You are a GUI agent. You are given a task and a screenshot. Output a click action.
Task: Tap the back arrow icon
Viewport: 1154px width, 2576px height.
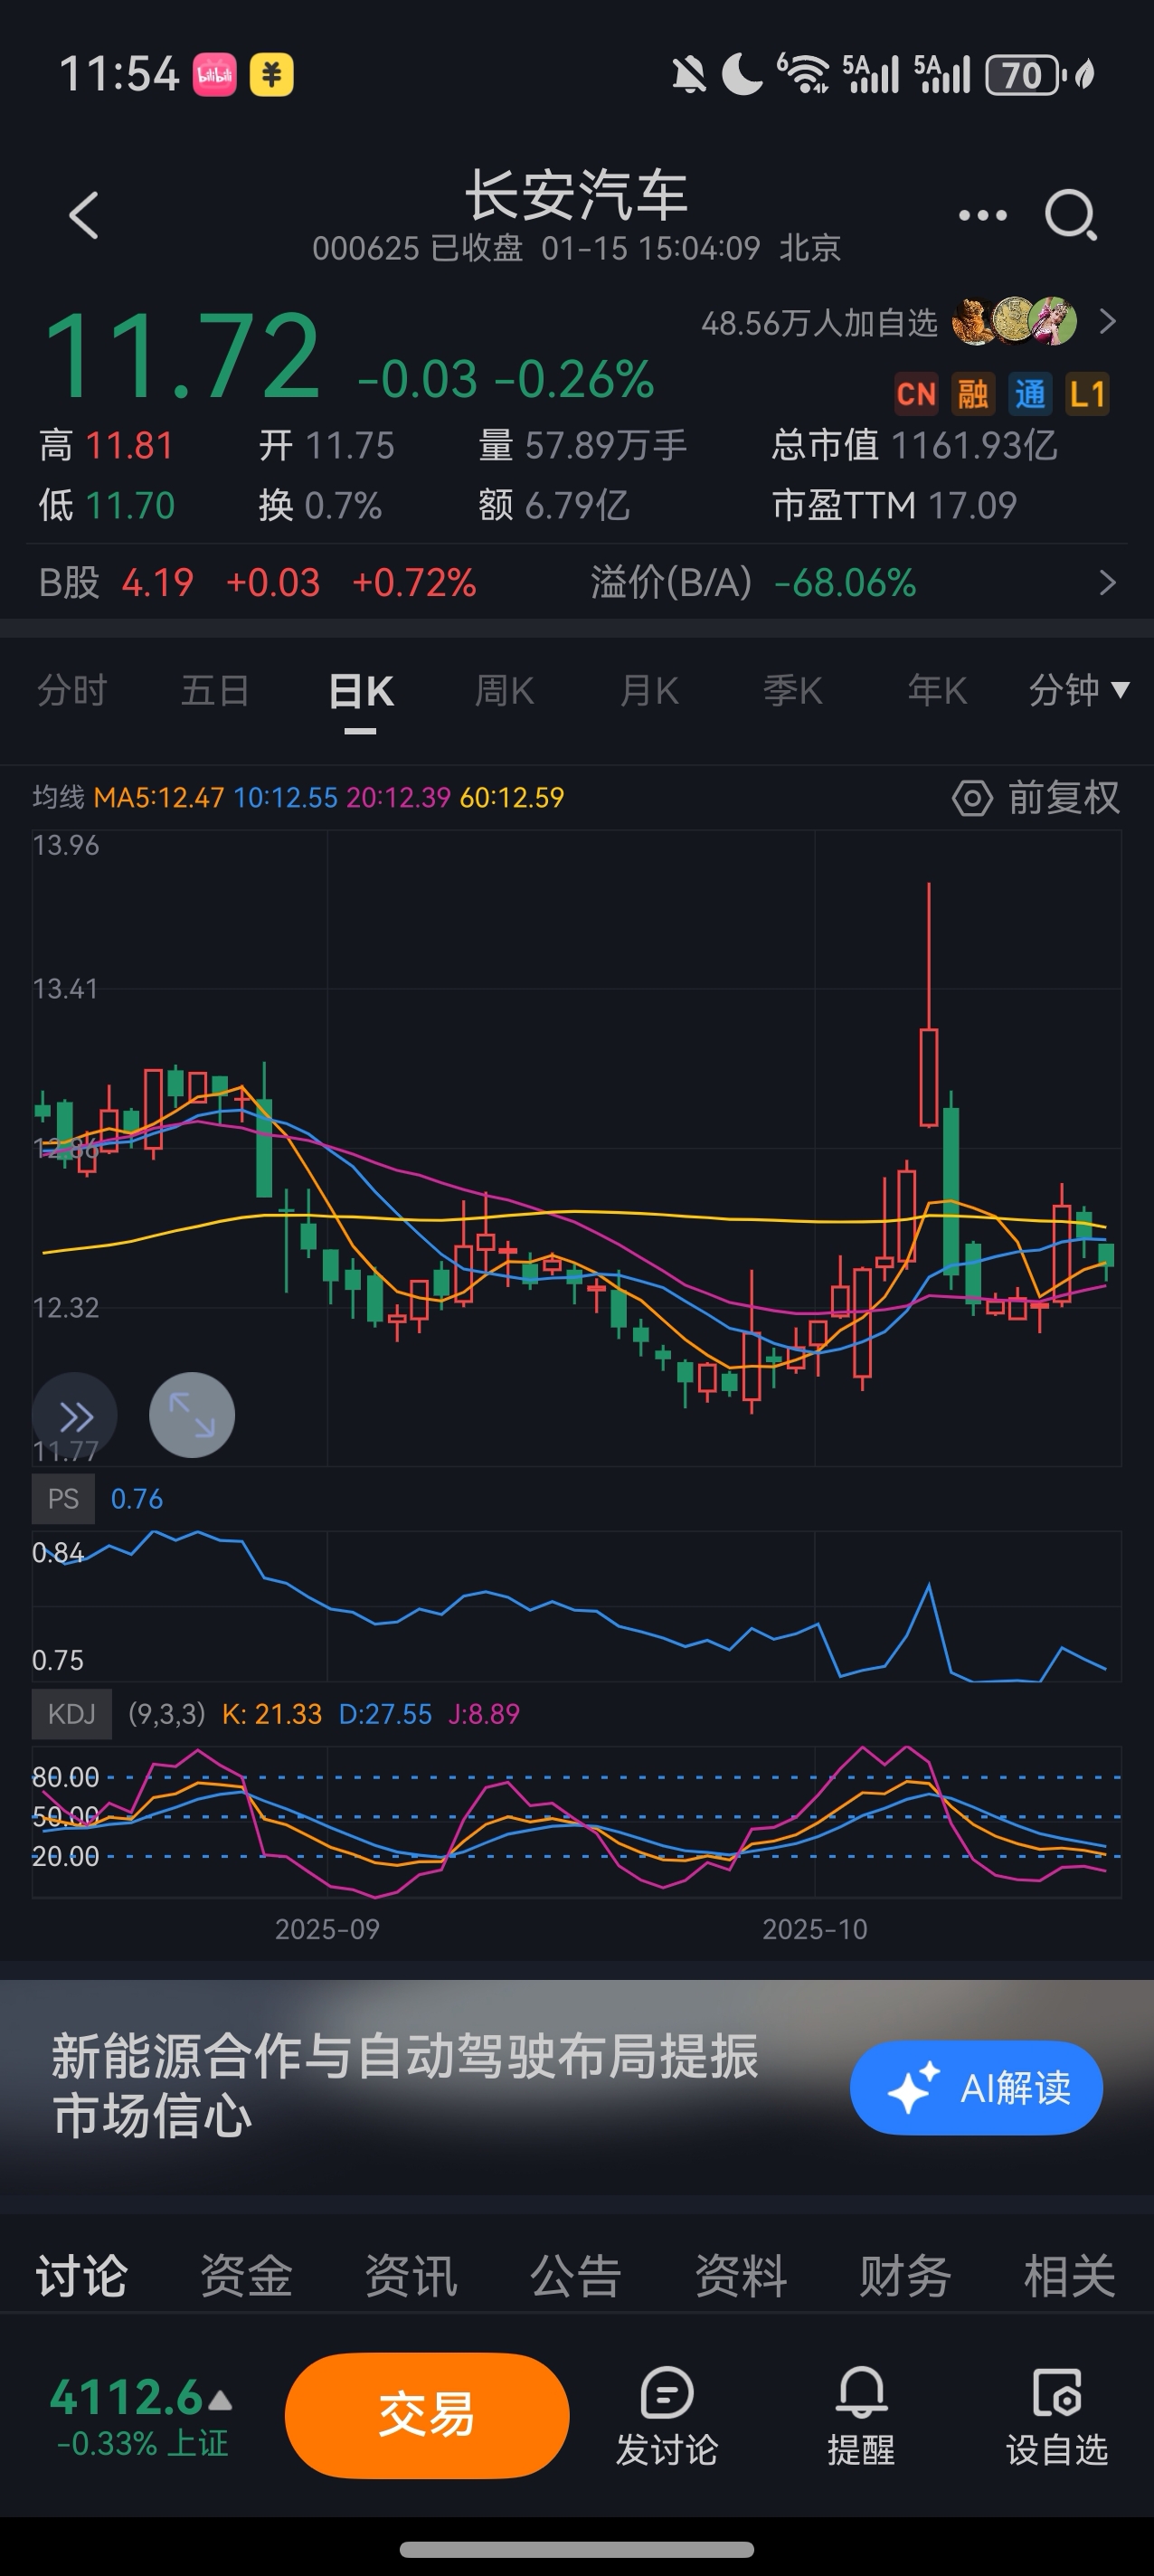coord(84,215)
